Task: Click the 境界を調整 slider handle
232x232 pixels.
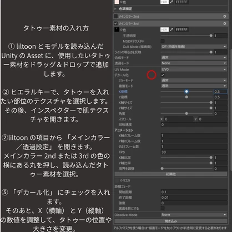Action: click(162, 169)
